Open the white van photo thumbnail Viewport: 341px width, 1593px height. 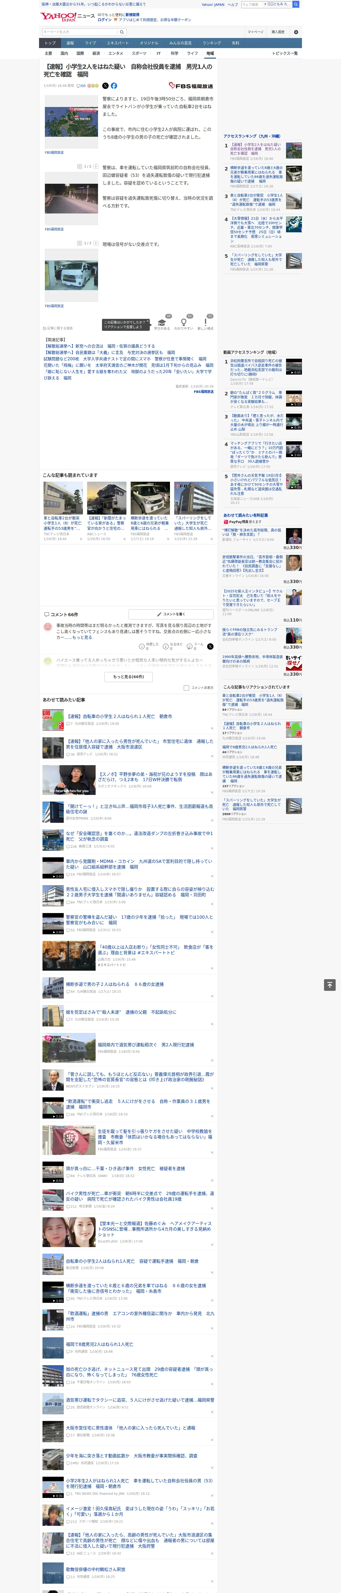[71, 275]
